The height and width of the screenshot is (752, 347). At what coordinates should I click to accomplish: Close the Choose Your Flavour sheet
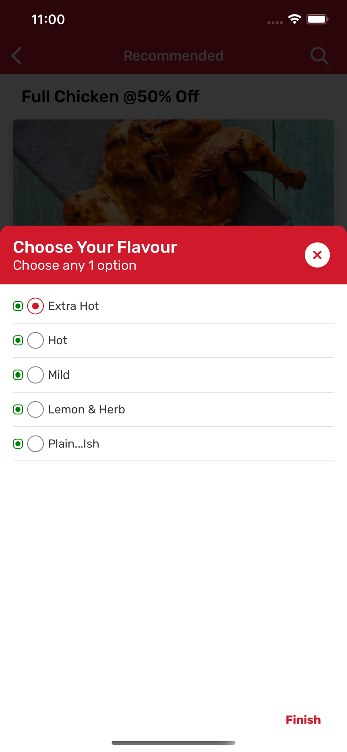coord(317,255)
